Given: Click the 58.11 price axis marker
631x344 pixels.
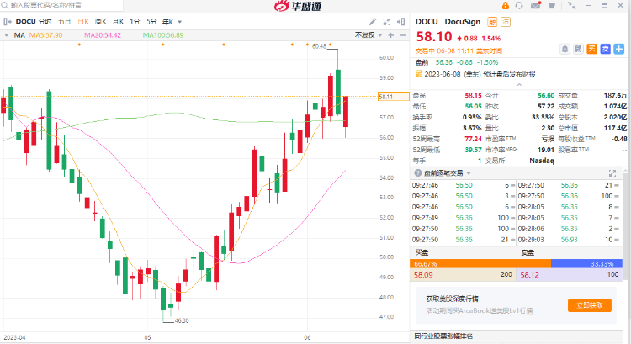Looking at the screenshot, I should 394,97.
